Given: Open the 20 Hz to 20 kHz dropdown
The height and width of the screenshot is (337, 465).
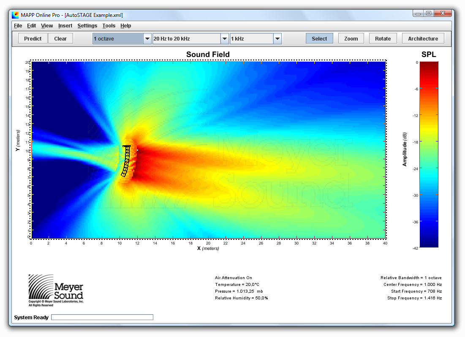Looking at the screenshot, I should 225,38.
